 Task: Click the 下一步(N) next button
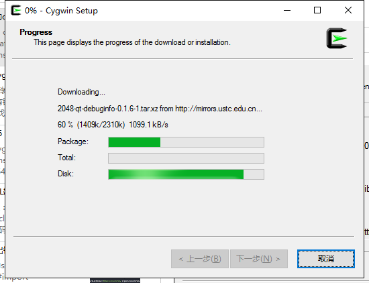(259, 259)
